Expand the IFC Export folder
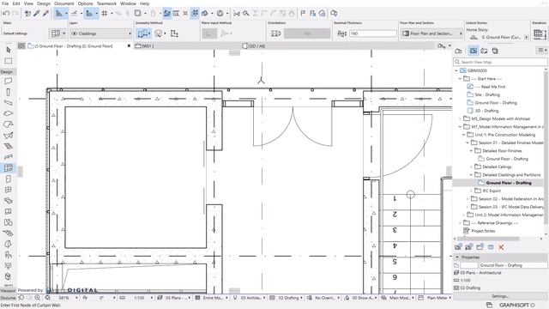This screenshot has height=309, width=549. [x=471, y=191]
